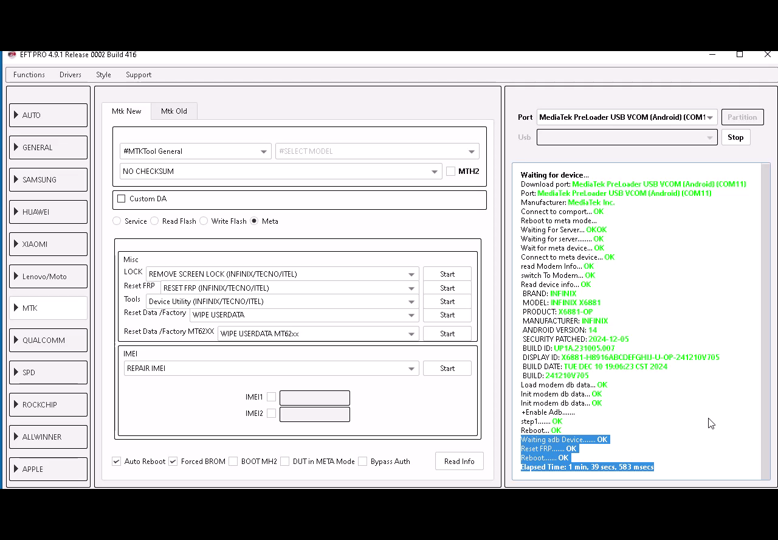
Task: Open the Style menu
Action: (103, 75)
